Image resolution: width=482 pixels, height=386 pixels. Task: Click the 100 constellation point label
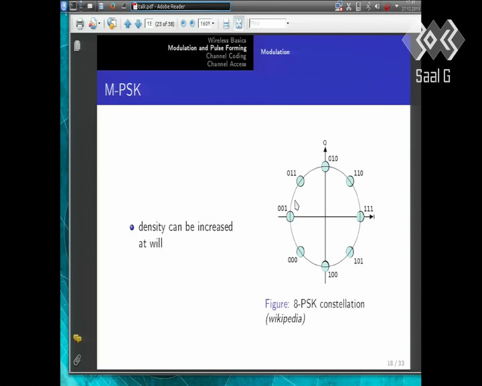[333, 275]
